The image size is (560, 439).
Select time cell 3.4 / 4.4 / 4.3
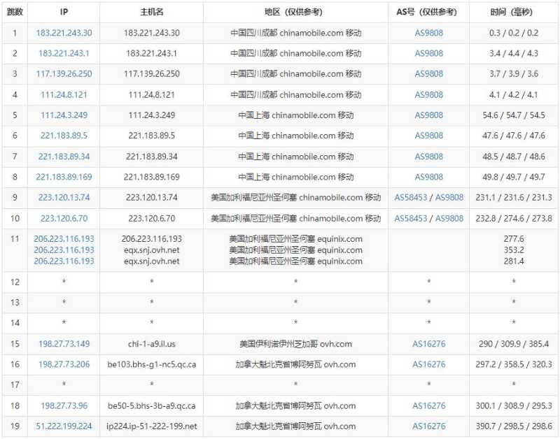(x=514, y=54)
